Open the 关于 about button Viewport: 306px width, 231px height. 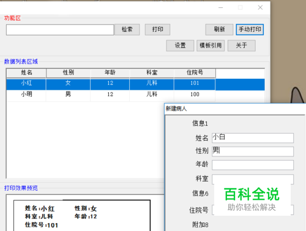242,45
